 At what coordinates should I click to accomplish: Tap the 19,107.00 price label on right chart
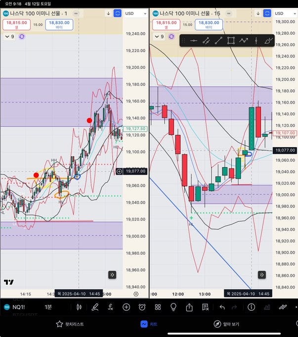285,133
